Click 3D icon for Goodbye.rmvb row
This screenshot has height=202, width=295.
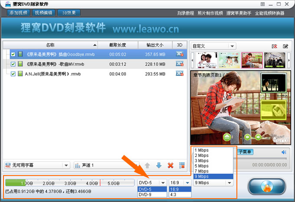[x=180, y=54]
